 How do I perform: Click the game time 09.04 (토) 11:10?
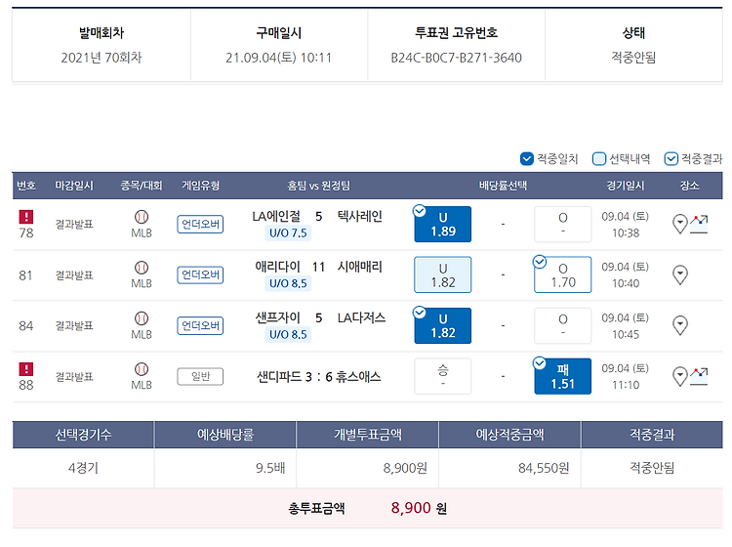[x=625, y=376]
